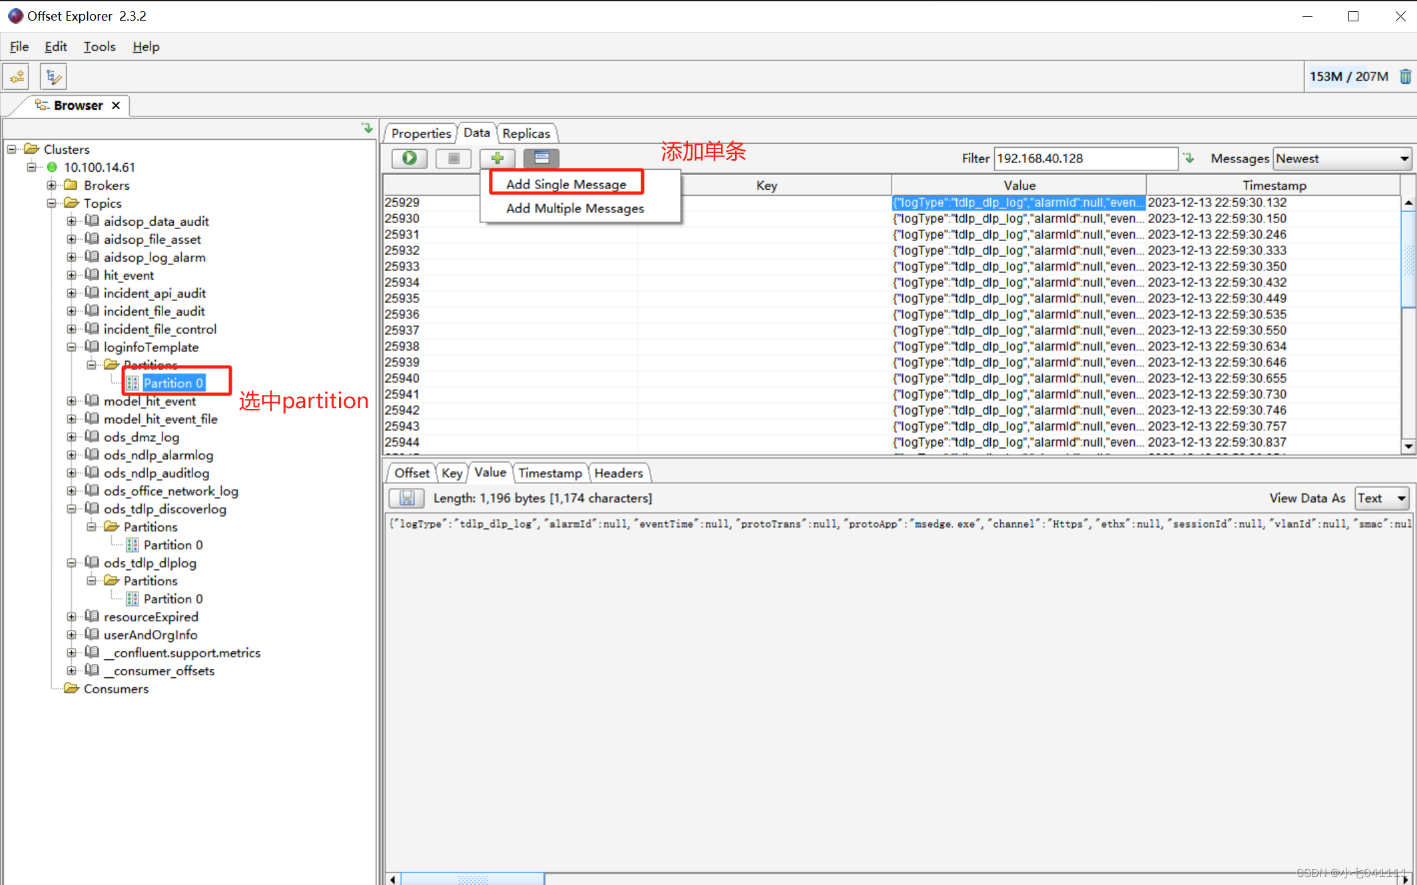Click the hit_event topic icon

tap(92, 274)
